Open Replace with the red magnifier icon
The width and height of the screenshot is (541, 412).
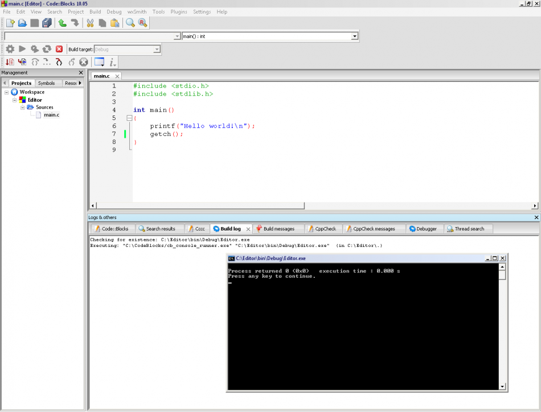pos(142,23)
